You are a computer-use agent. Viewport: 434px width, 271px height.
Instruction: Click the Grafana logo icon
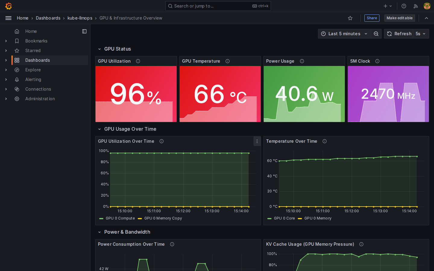8,6
